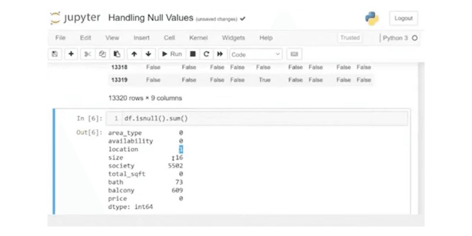This screenshot has width=472, height=236.
Task: Interrupt the kernel with the stop icon
Action: [x=192, y=54]
